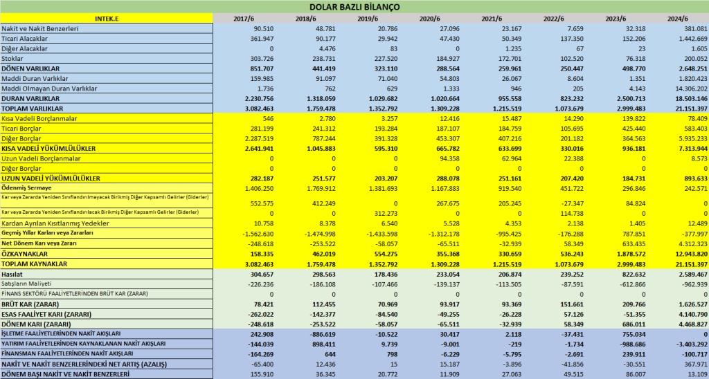Select operating profit value 4.140.790

click(x=691, y=314)
